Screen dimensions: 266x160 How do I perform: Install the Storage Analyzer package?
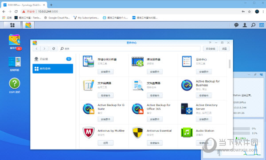point(106,72)
